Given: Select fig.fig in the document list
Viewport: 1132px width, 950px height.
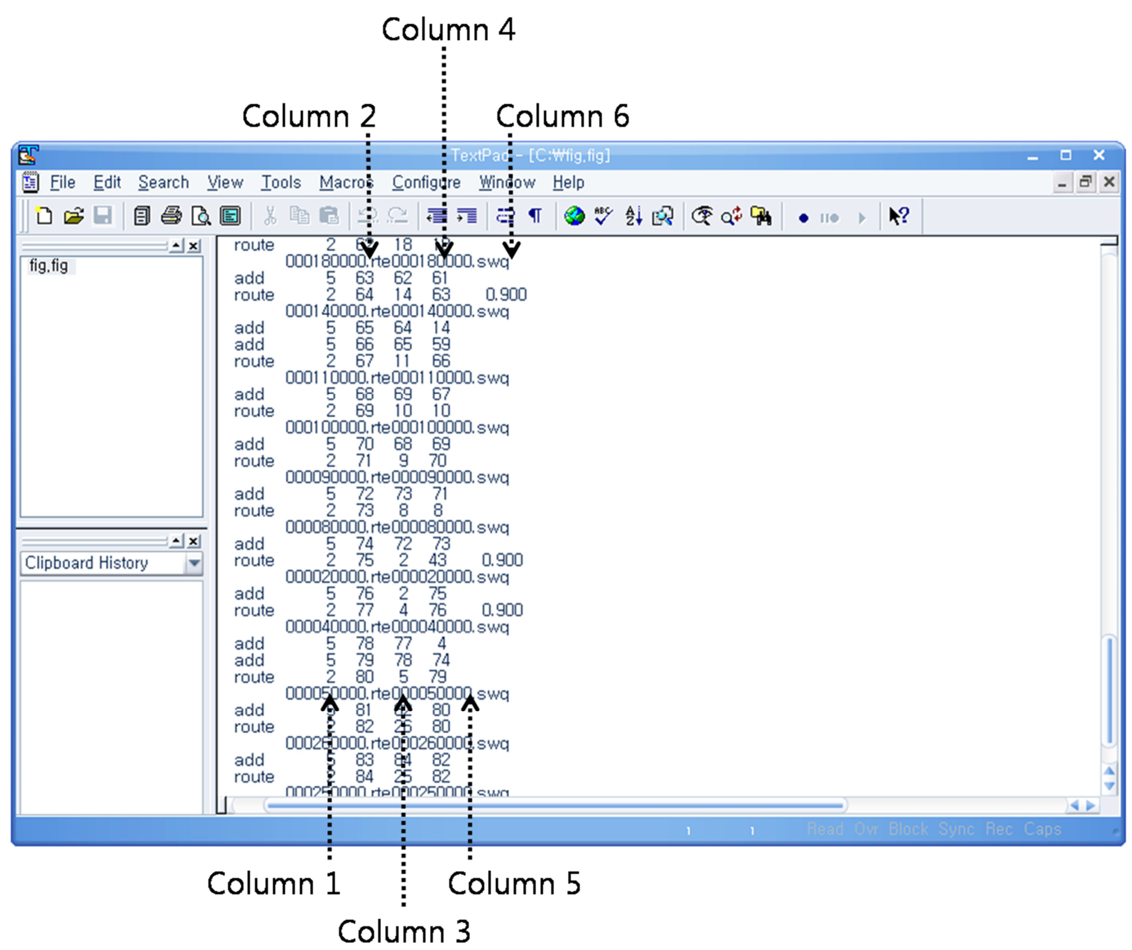Looking at the screenshot, I should coord(49,266).
